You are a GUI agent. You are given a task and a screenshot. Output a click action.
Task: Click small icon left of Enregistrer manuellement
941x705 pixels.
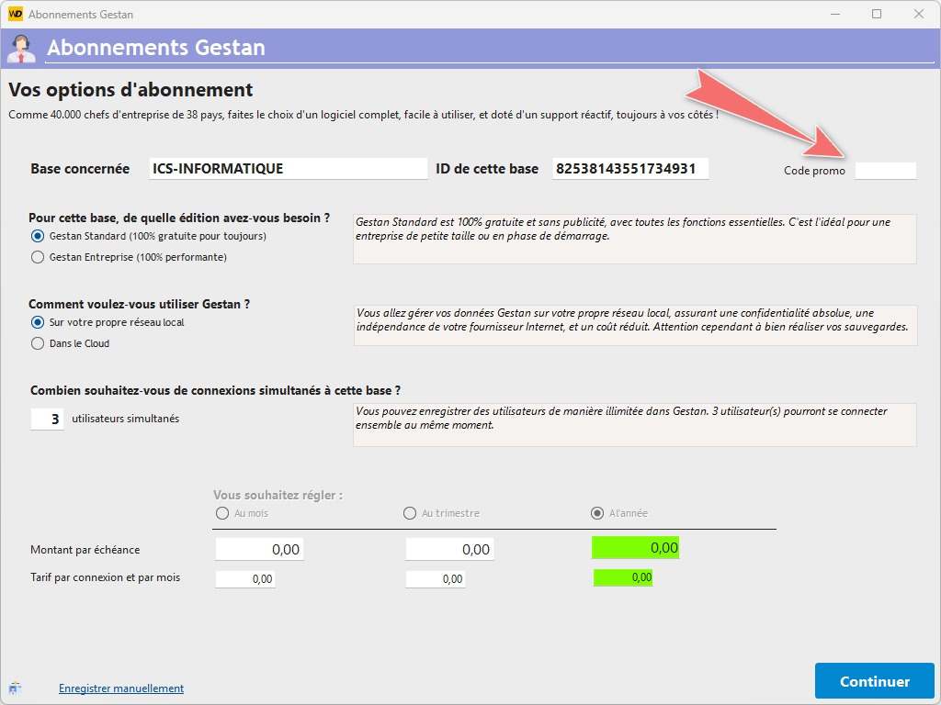click(x=15, y=688)
